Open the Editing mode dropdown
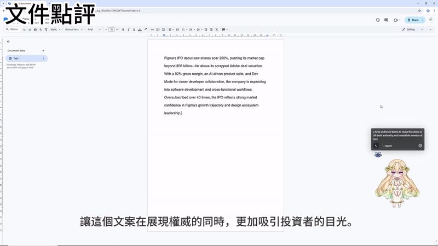438x246 pixels. coord(412,30)
